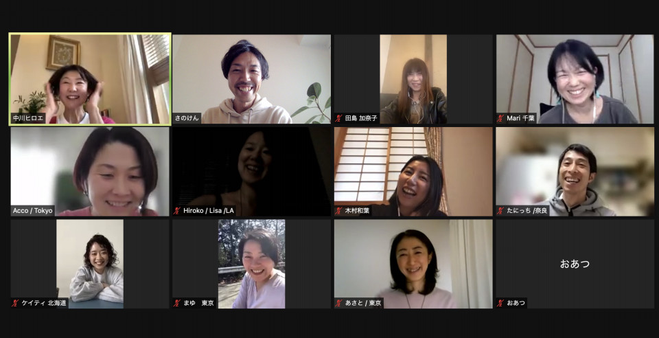Image resolution: width=659 pixels, height=338 pixels.
Task: Click muted mic icon beside たにっち /奈良
Action: 500,211
